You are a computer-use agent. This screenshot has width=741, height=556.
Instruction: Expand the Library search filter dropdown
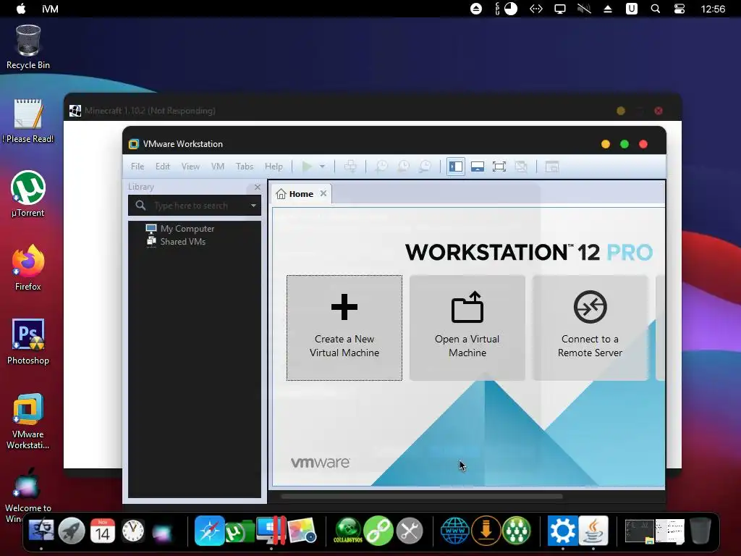coord(253,206)
